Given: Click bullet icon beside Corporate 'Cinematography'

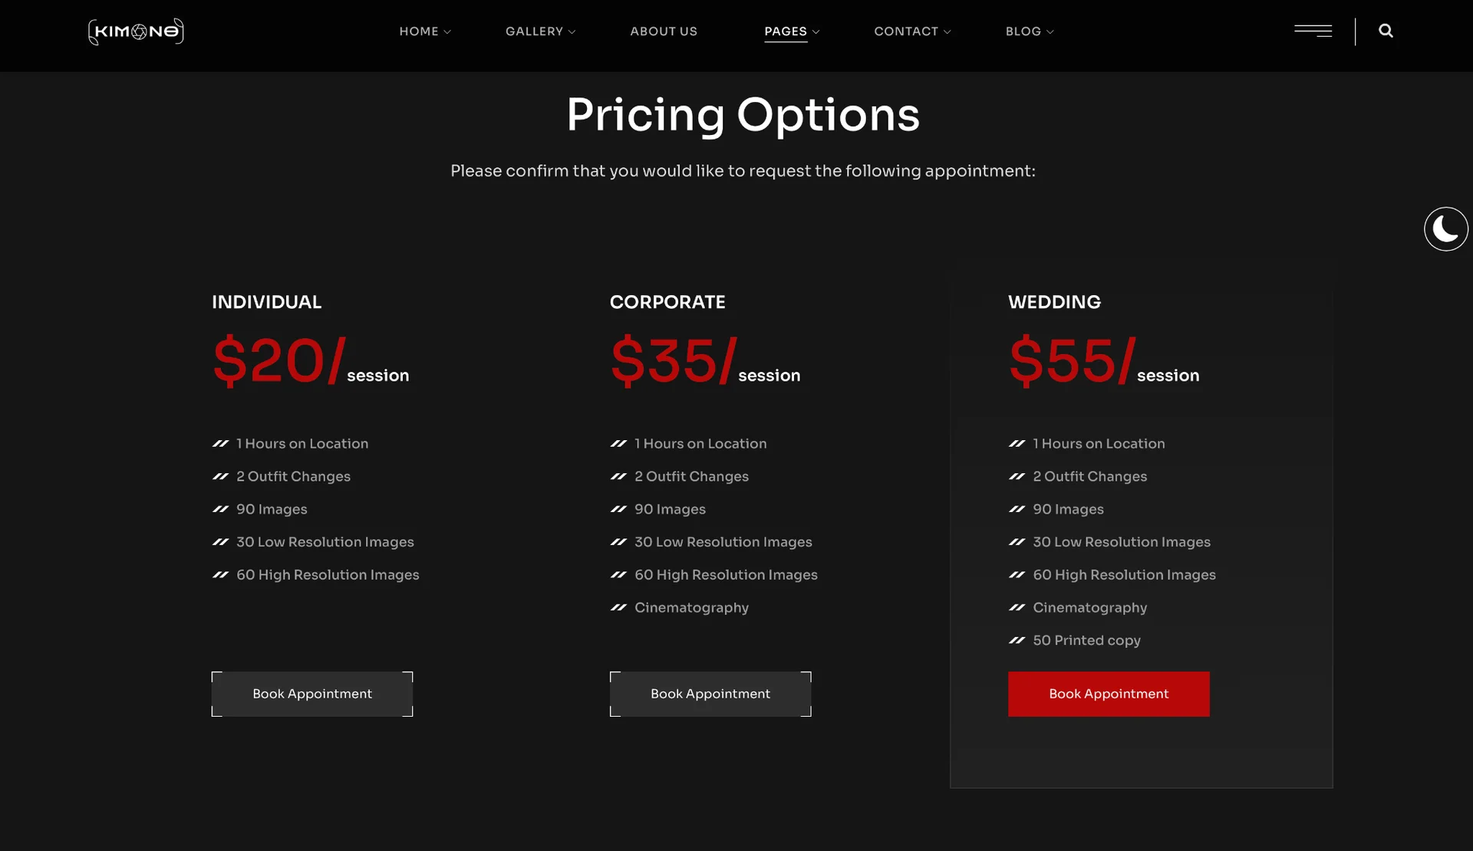Looking at the screenshot, I should (618, 607).
